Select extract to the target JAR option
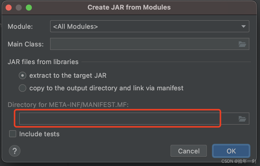Image resolution: width=260 pixels, height=166 pixels. click(x=22, y=75)
